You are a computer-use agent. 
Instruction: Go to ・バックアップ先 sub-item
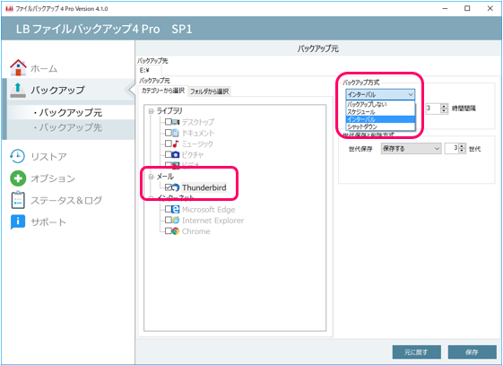pos(67,127)
